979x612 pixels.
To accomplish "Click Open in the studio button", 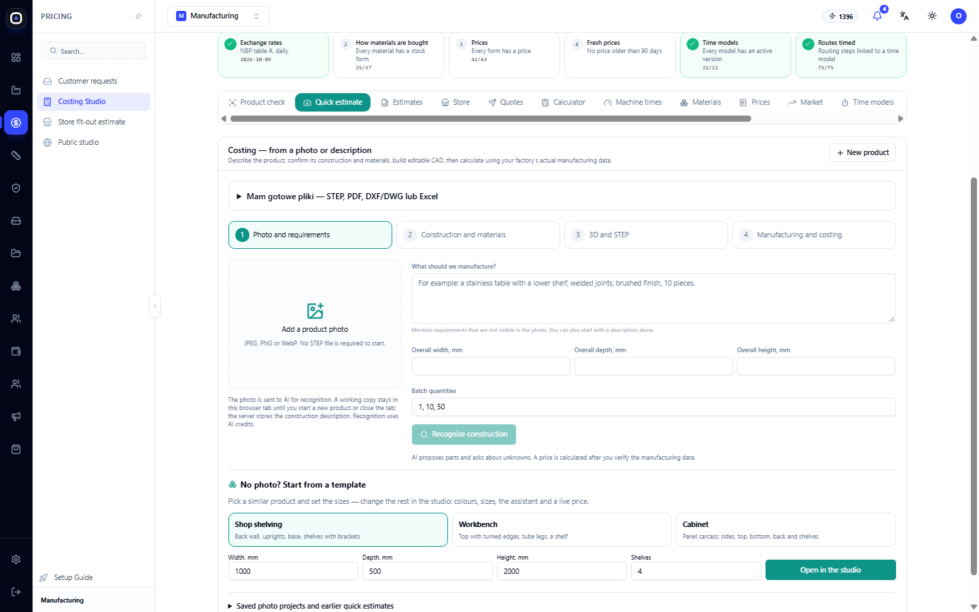I will coord(830,570).
